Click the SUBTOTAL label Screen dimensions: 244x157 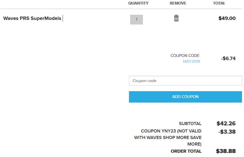[x=190, y=124]
